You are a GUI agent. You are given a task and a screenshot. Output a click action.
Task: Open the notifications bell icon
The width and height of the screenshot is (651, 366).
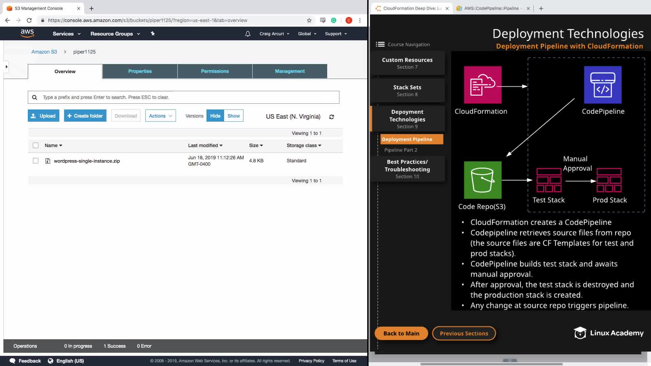coord(248,34)
